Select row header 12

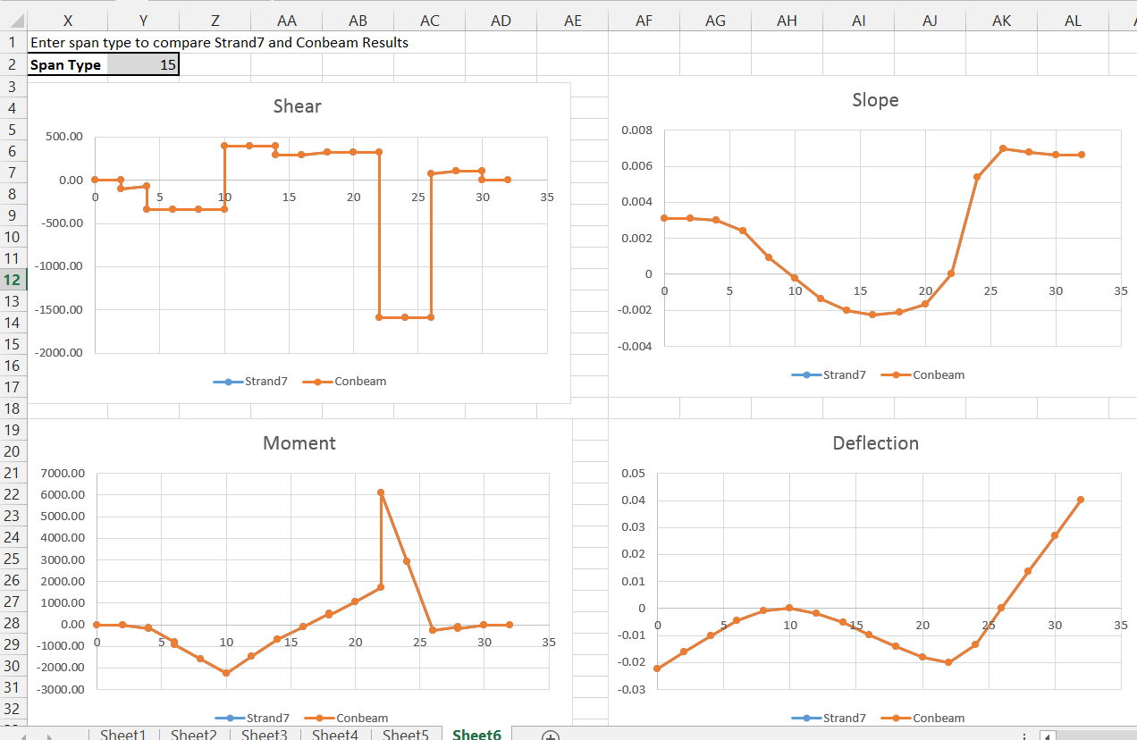point(13,280)
